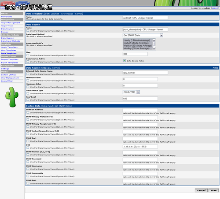Image resolution: width=220 pixels, height=199 pixels.
Task: Go to Data Queries
Action: (x=7, y=38)
